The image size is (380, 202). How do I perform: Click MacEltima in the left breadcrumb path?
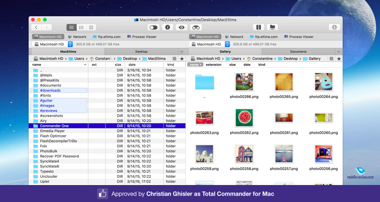(x=154, y=59)
